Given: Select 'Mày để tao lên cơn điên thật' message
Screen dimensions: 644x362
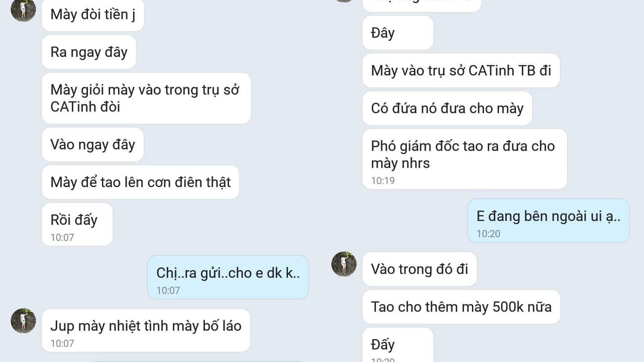Looking at the screenshot, I should click(140, 182).
